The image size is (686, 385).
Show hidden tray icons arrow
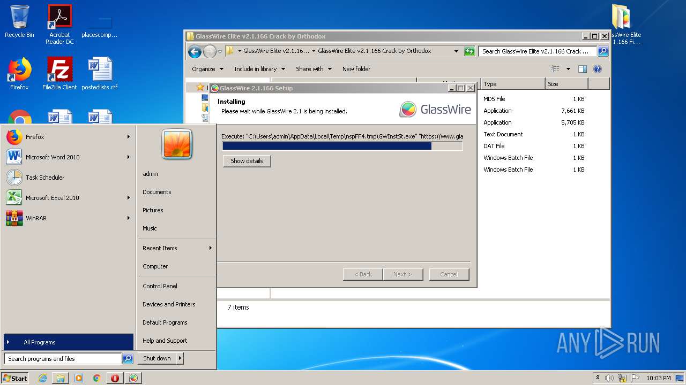point(598,378)
